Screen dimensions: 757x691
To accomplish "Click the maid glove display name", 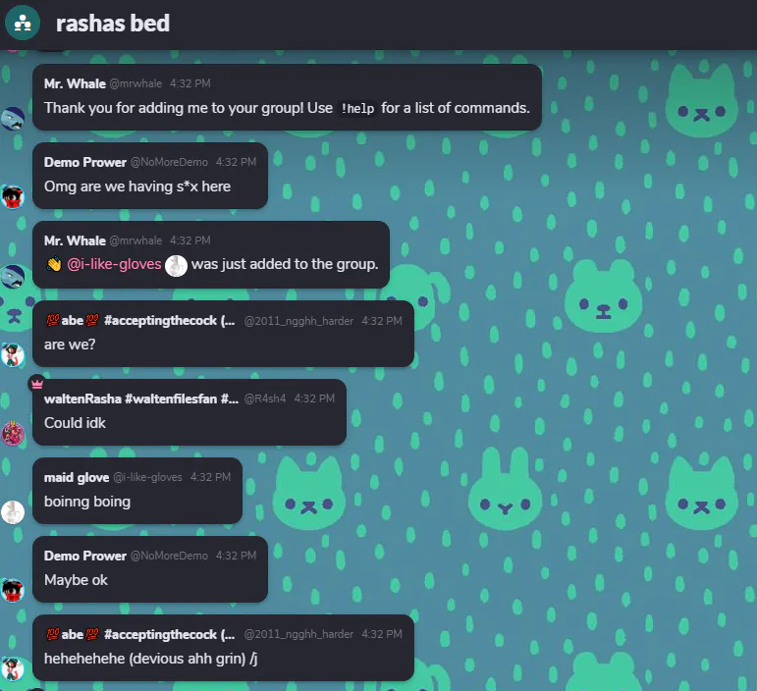I will tap(77, 477).
